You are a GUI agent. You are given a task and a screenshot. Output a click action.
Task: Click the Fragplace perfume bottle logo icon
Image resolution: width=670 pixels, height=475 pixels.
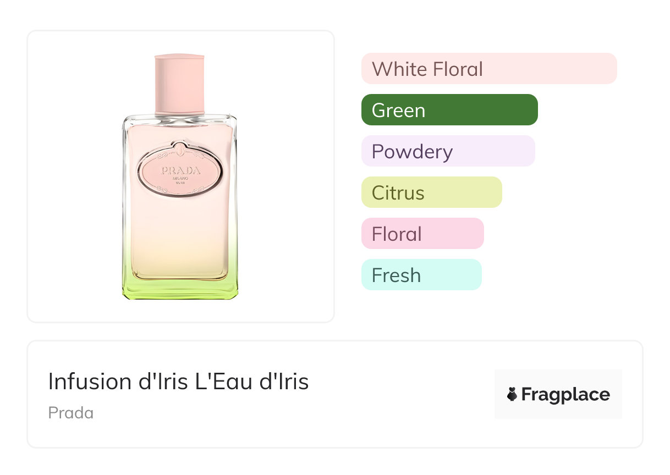[512, 394]
